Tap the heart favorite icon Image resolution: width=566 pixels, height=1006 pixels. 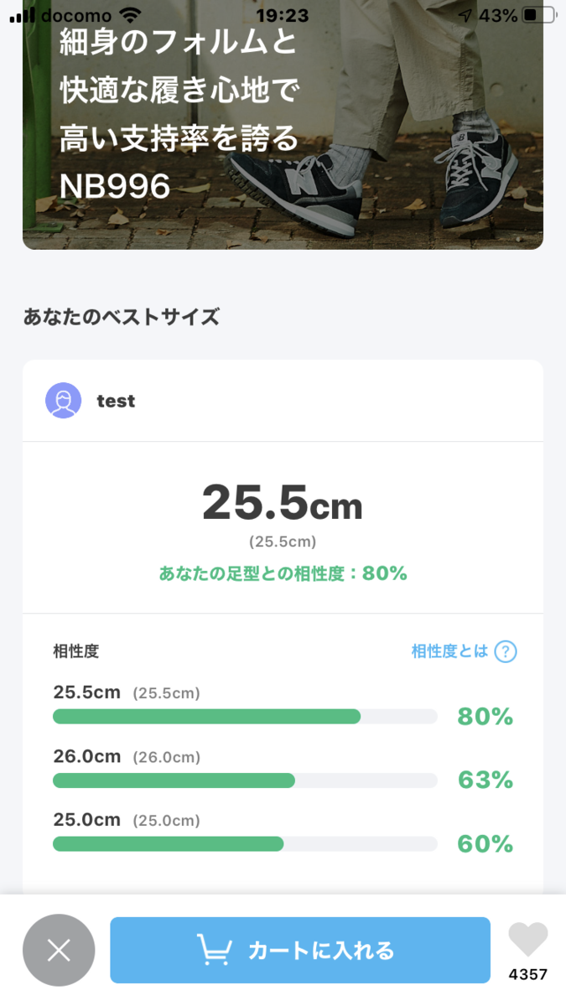click(x=528, y=940)
